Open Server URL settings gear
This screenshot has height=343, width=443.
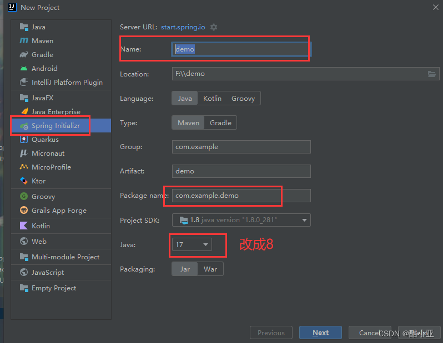coord(214,27)
